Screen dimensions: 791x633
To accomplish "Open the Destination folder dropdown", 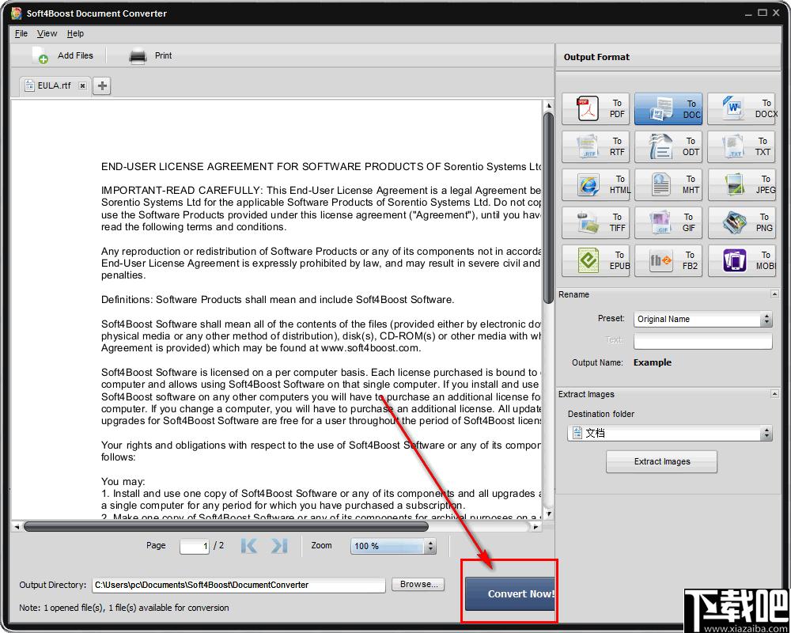I will (669, 433).
